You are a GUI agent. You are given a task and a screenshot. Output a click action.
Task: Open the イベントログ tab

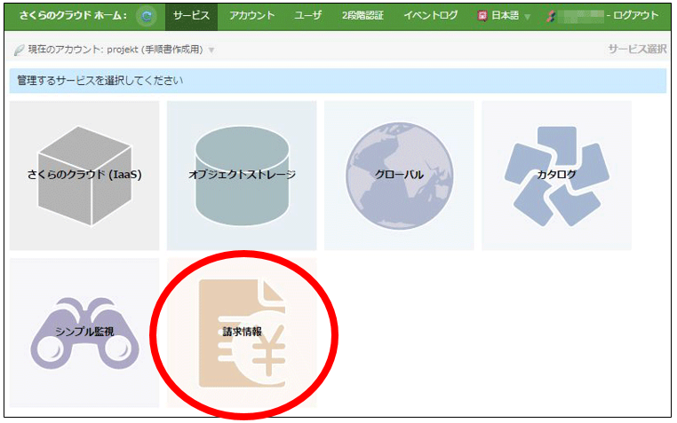pos(431,16)
